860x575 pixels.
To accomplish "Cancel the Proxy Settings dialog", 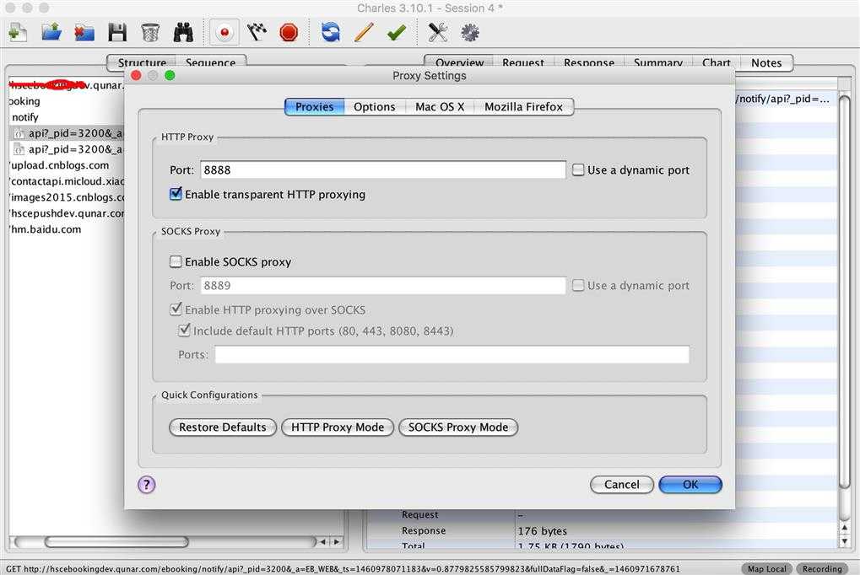I will [622, 485].
